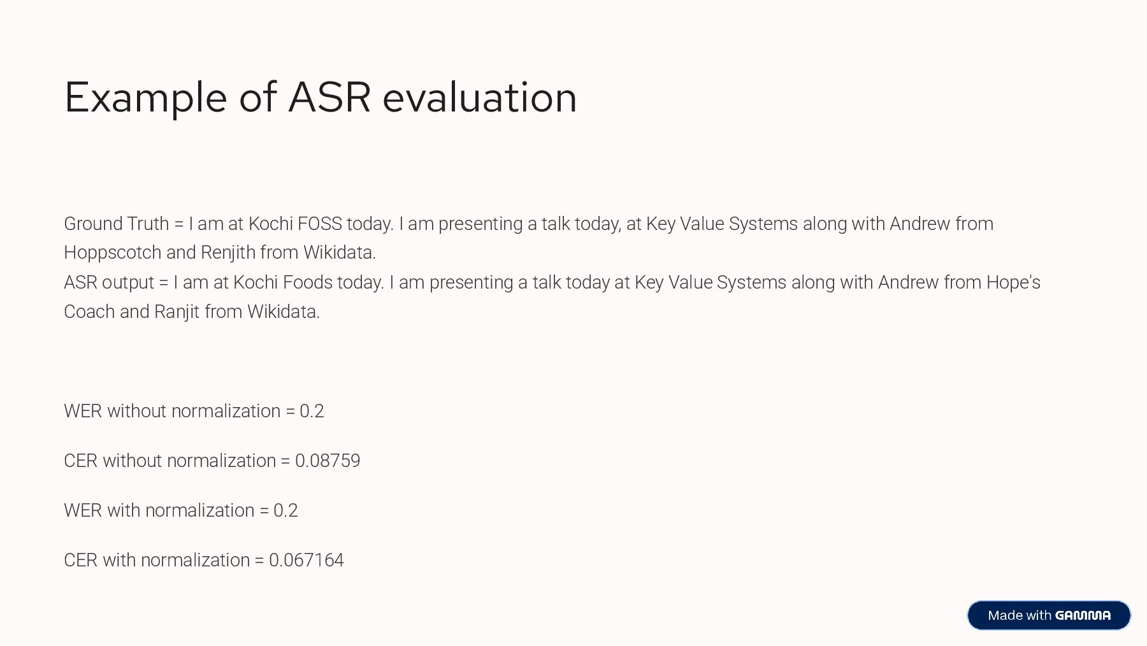Click the word 'ASR' in the title
This screenshot has width=1147, height=646.
click(329, 97)
